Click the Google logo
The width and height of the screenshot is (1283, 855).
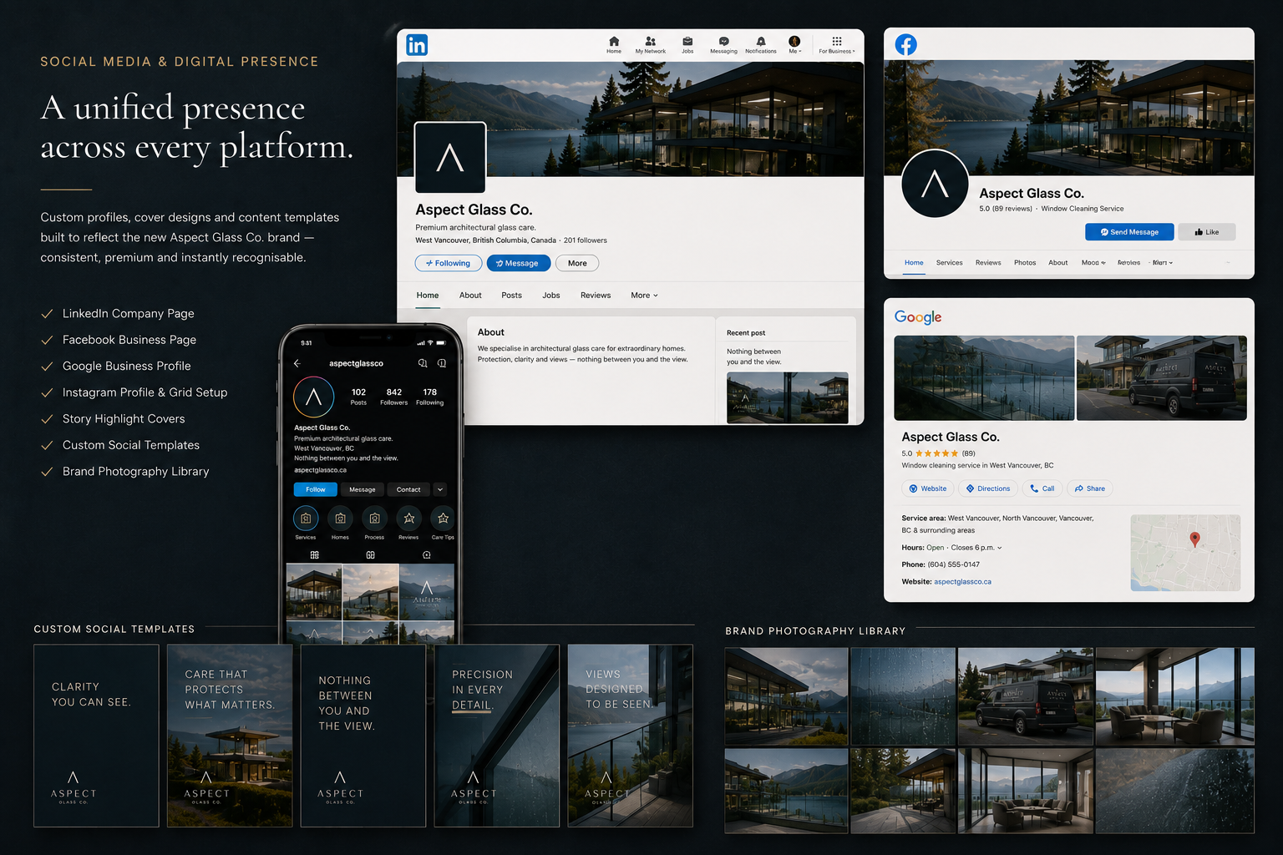point(918,317)
